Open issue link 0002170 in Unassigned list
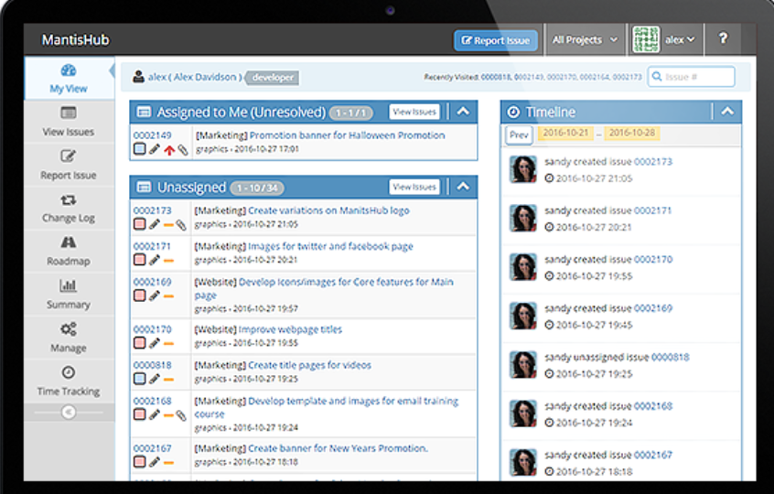 152,329
